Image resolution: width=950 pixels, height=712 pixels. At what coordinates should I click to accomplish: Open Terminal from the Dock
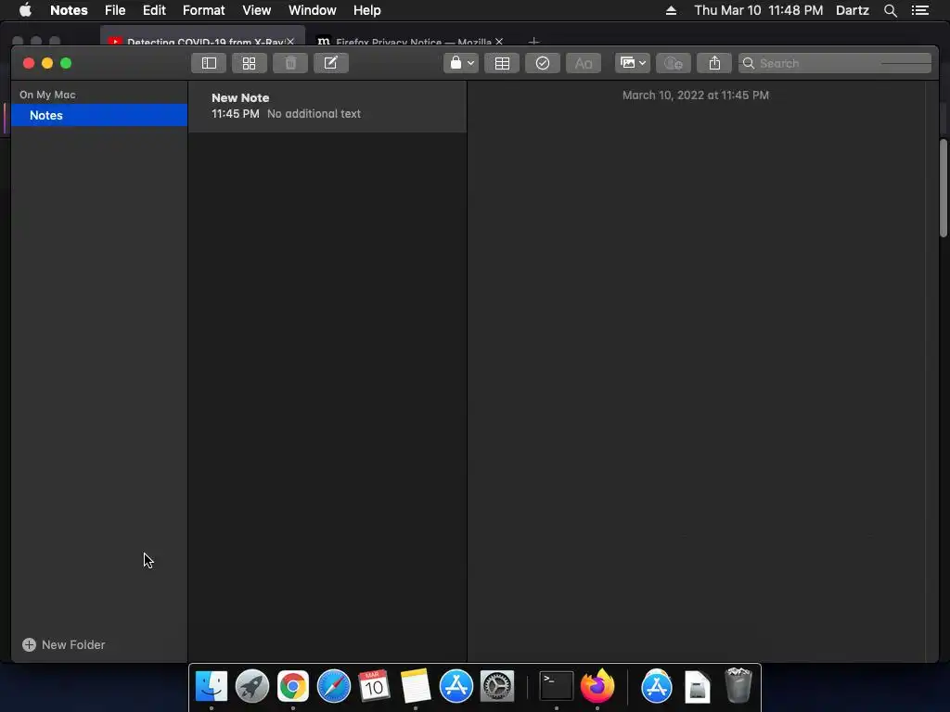[x=557, y=686]
